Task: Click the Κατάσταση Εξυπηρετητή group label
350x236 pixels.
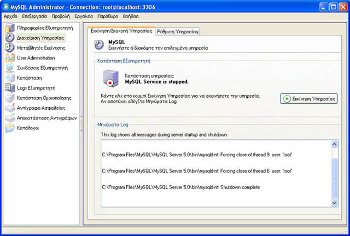Action: [x=124, y=61]
